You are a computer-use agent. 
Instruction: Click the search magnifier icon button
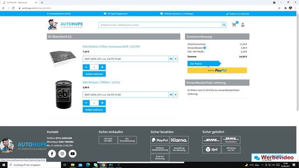pos(224,25)
